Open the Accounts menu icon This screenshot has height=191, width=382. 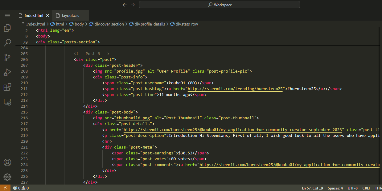point(7,162)
